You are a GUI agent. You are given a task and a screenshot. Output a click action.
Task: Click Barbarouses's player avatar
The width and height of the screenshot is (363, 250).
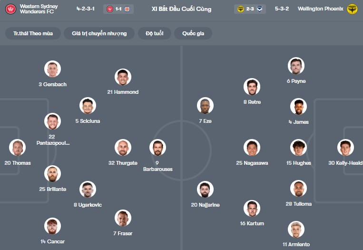tap(157, 148)
